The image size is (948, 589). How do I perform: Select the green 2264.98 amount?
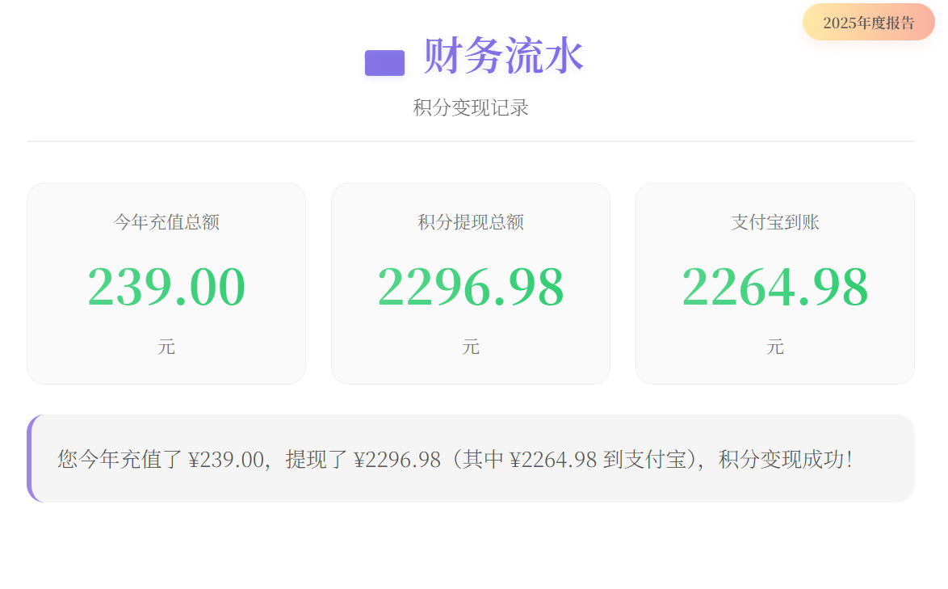(775, 287)
